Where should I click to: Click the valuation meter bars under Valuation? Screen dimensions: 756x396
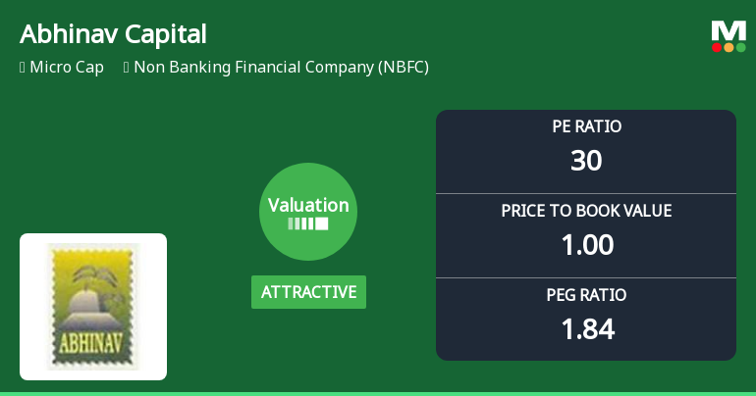pyautogui.click(x=308, y=223)
